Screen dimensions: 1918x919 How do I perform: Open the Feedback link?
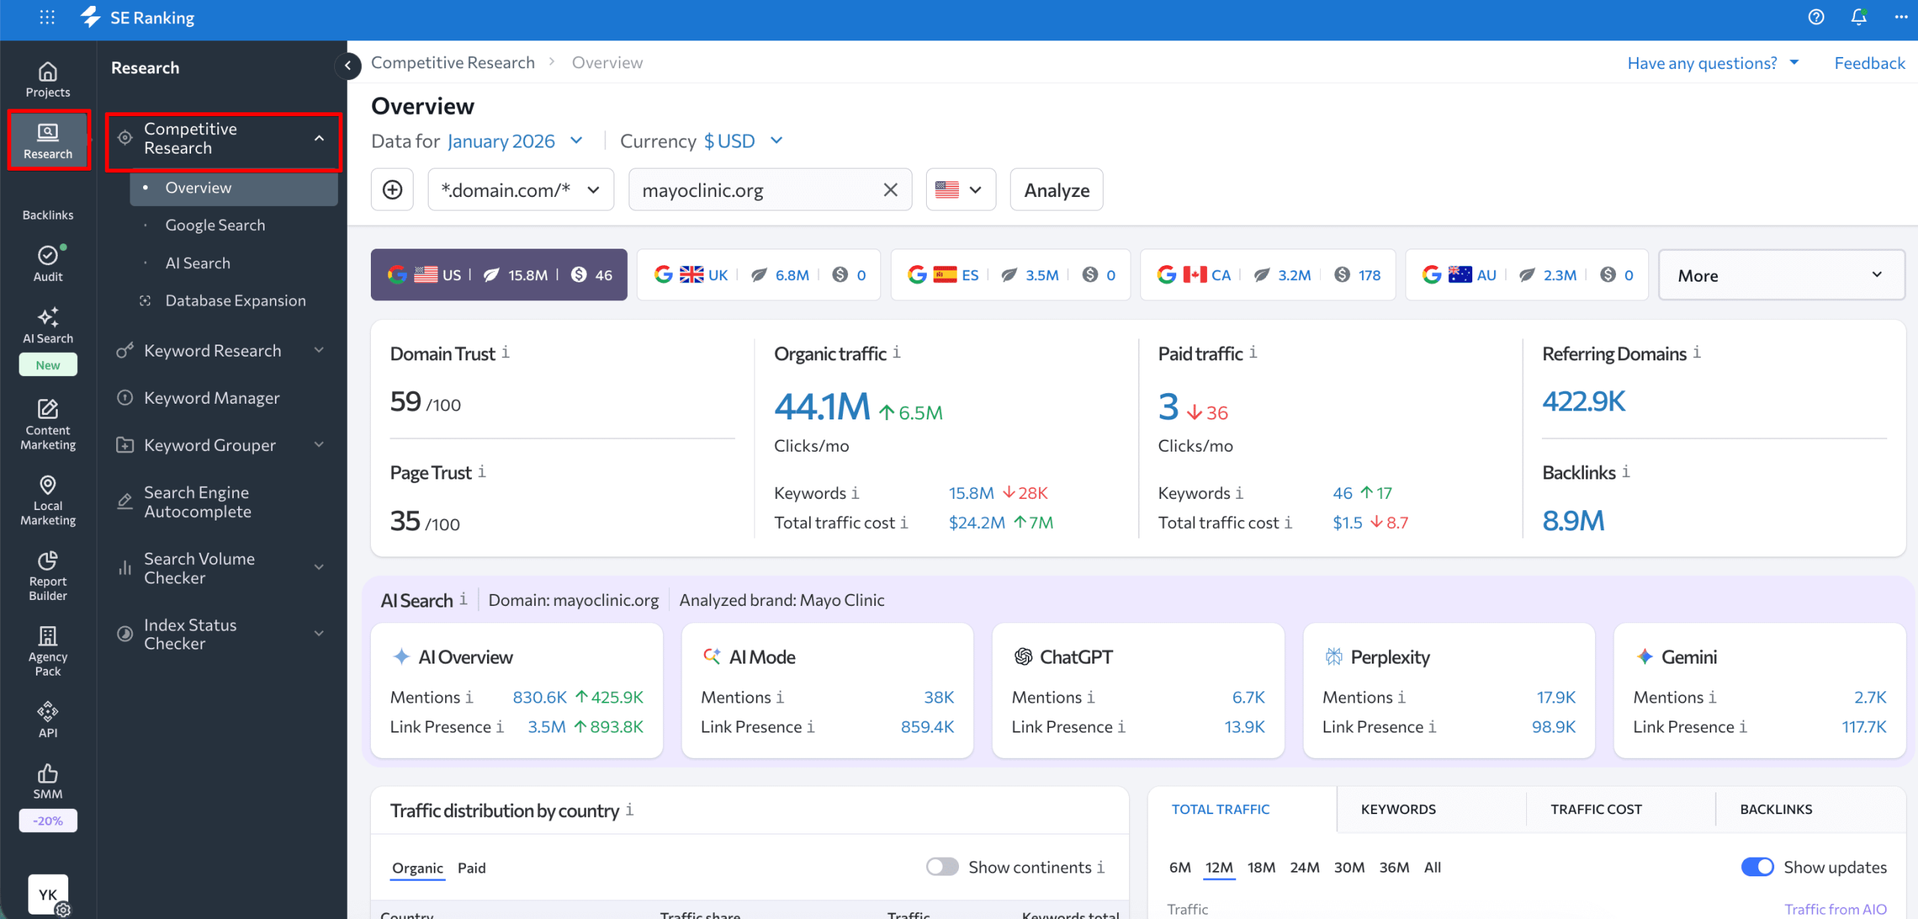pos(1869,62)
